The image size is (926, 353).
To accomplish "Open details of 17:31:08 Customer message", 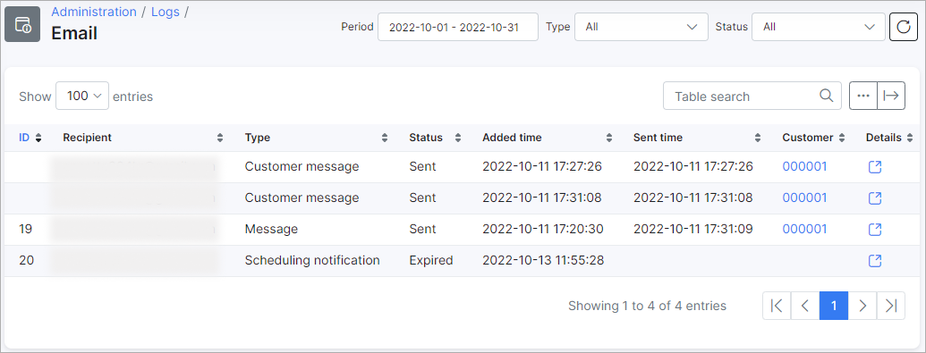I will [875, 198].
